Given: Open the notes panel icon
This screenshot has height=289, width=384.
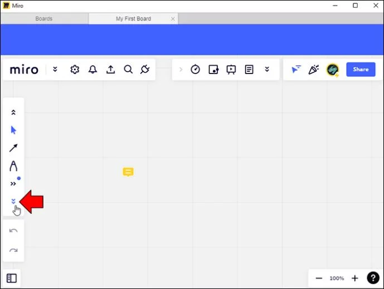Looking at the screenshot, I should tap(249, 70).
